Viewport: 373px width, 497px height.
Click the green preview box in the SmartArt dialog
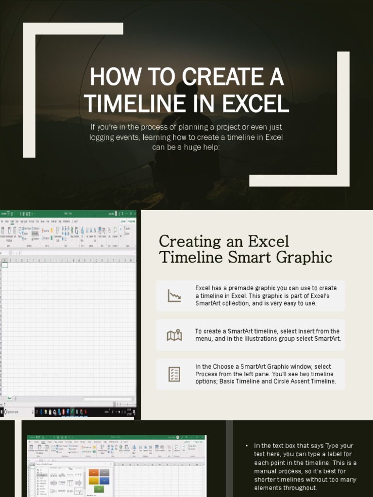click(99, 489)
